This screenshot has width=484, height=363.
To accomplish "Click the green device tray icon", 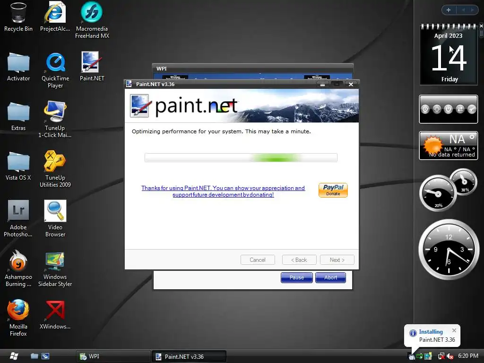I will 420,356.
